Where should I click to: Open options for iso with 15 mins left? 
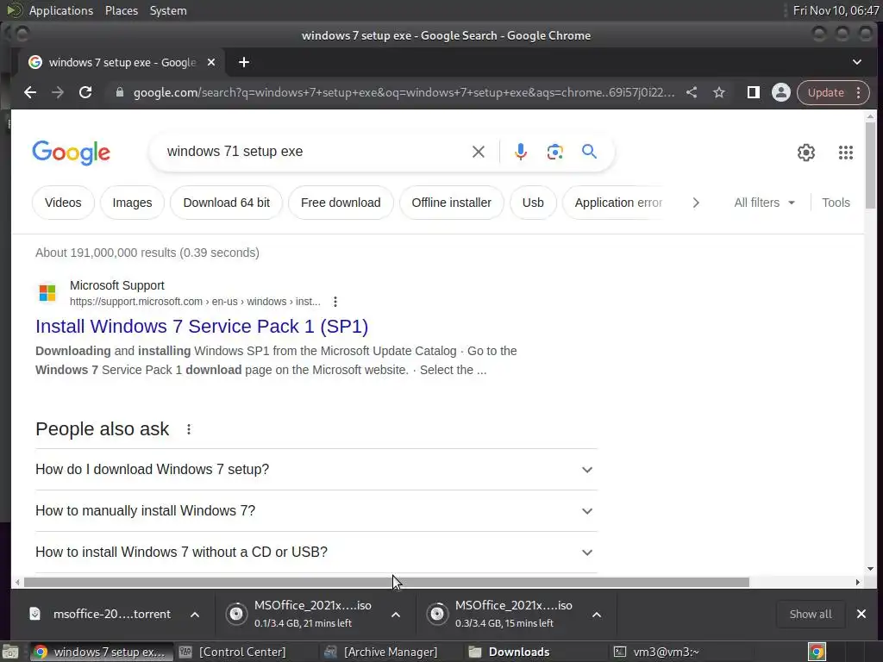point(597,614)
